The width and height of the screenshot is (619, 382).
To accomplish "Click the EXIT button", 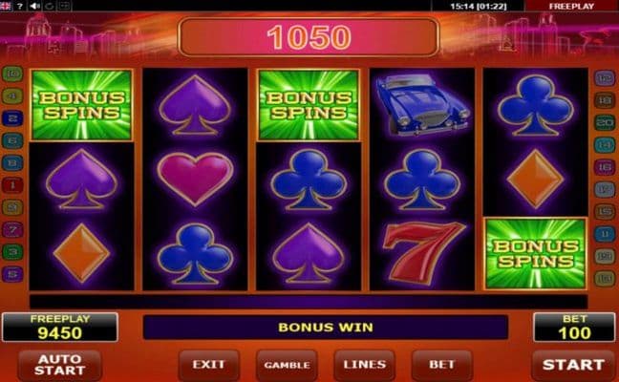I will (208, 365).
